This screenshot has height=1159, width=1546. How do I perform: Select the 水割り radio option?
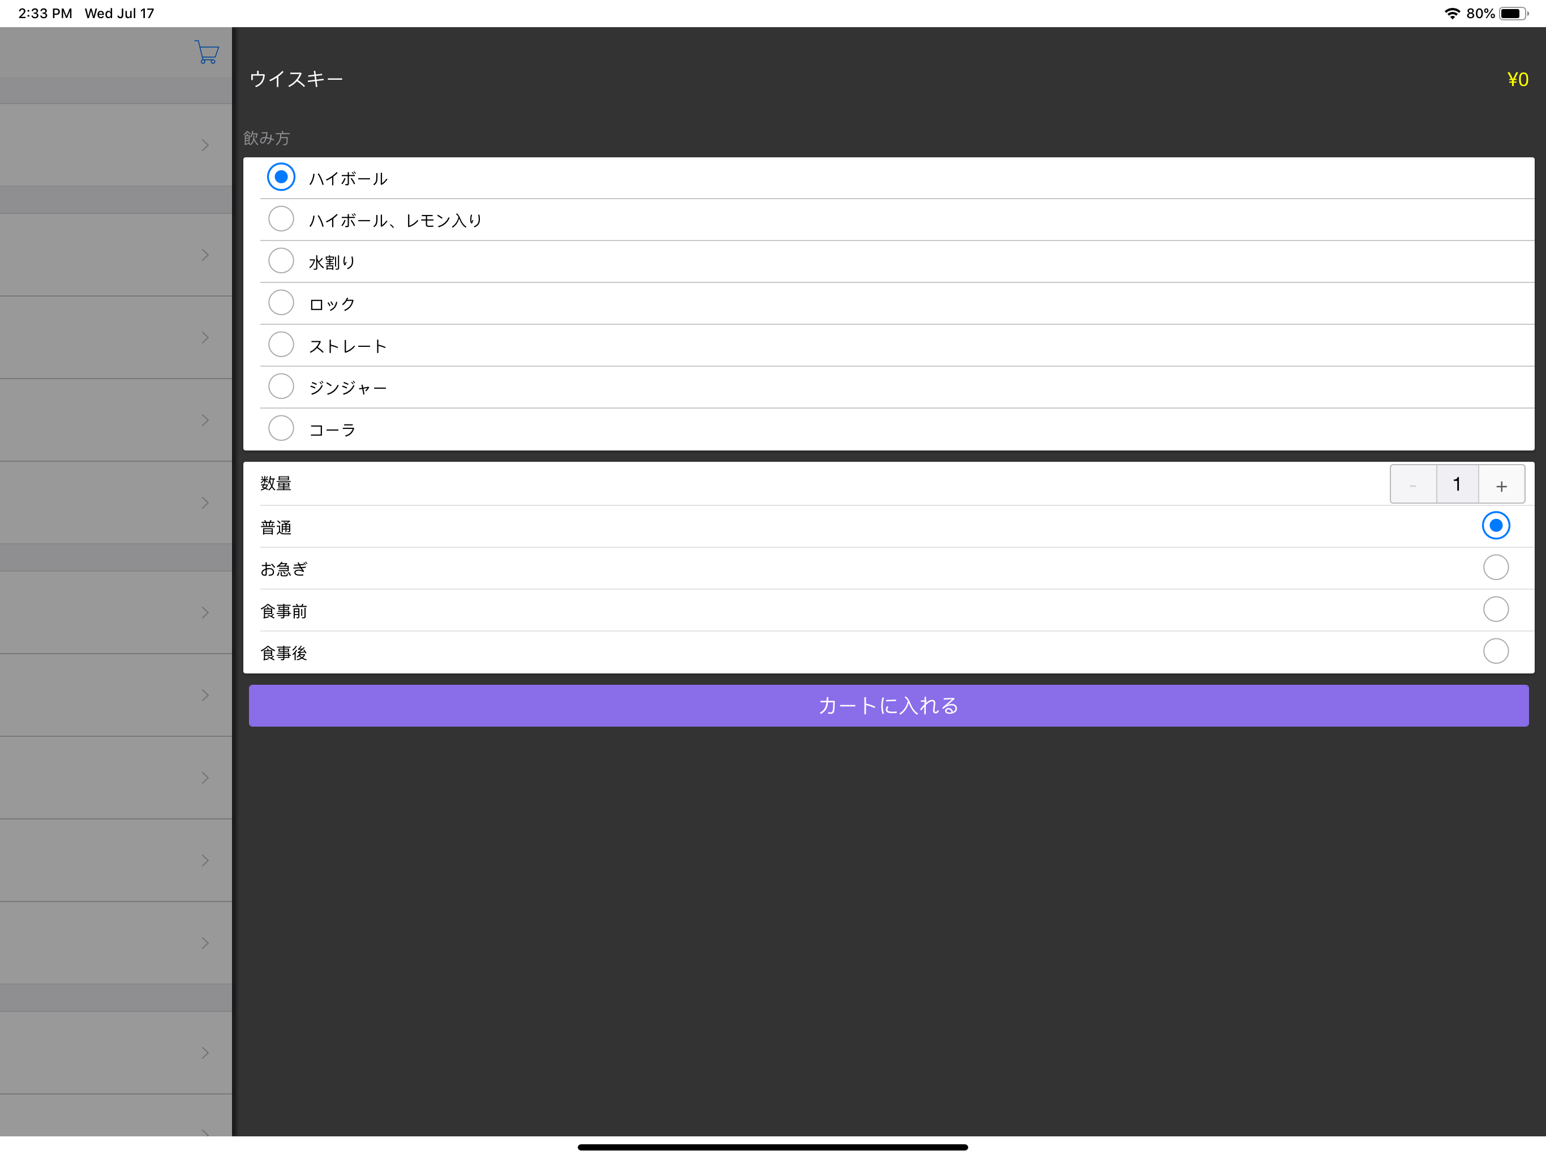coord(281,261)
